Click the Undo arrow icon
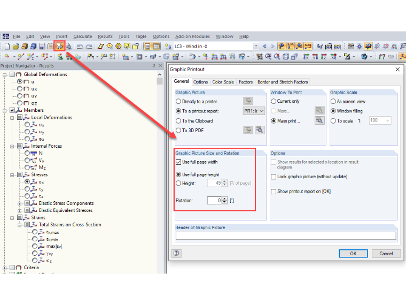406x305 pixels. click(80, 47)
